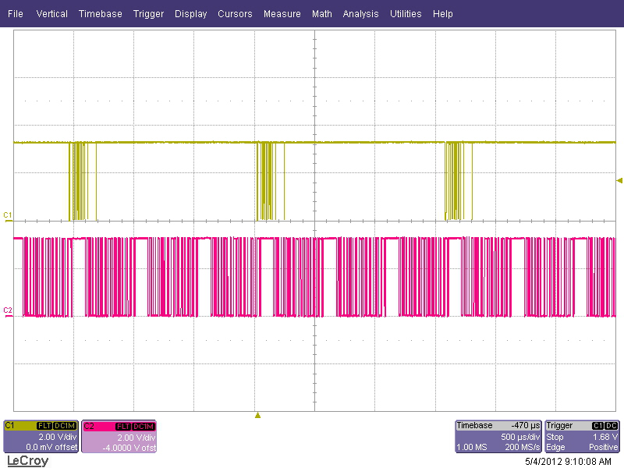This screenshot has height=468, width=624.
Task: Open the C2 channel descriptor box
Action: coord(119,437)
